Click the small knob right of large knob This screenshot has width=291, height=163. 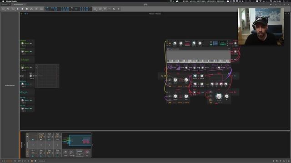tap(226, 96)
